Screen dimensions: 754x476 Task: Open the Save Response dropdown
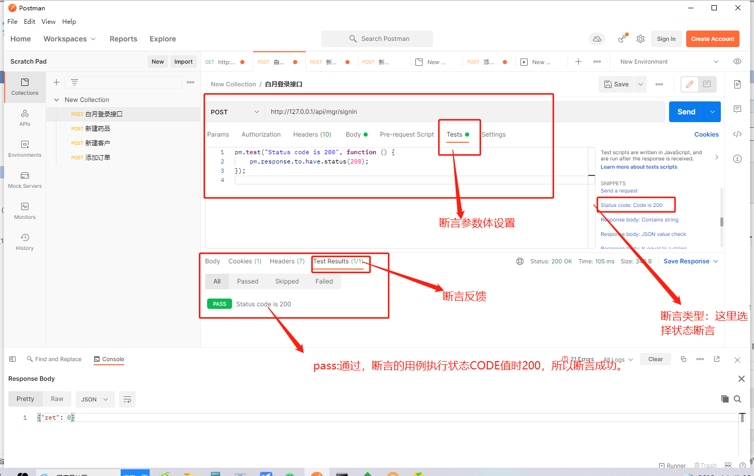[x=691, y=261]
